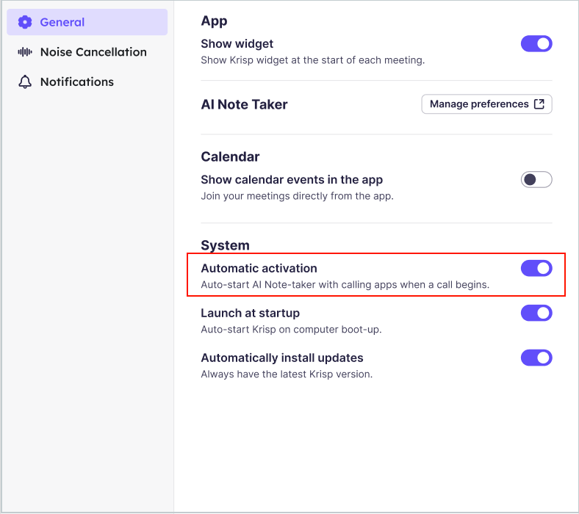Click the Notifications bell icon
This screenshot has width=579, height=514.
pos(25,82)
